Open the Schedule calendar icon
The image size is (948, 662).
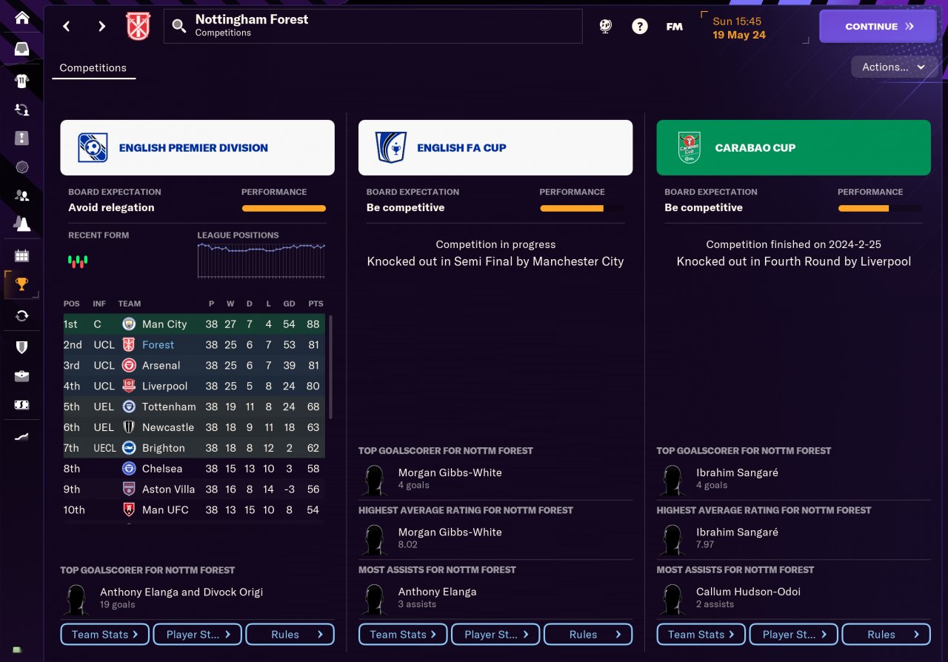(x=21, y=255)
